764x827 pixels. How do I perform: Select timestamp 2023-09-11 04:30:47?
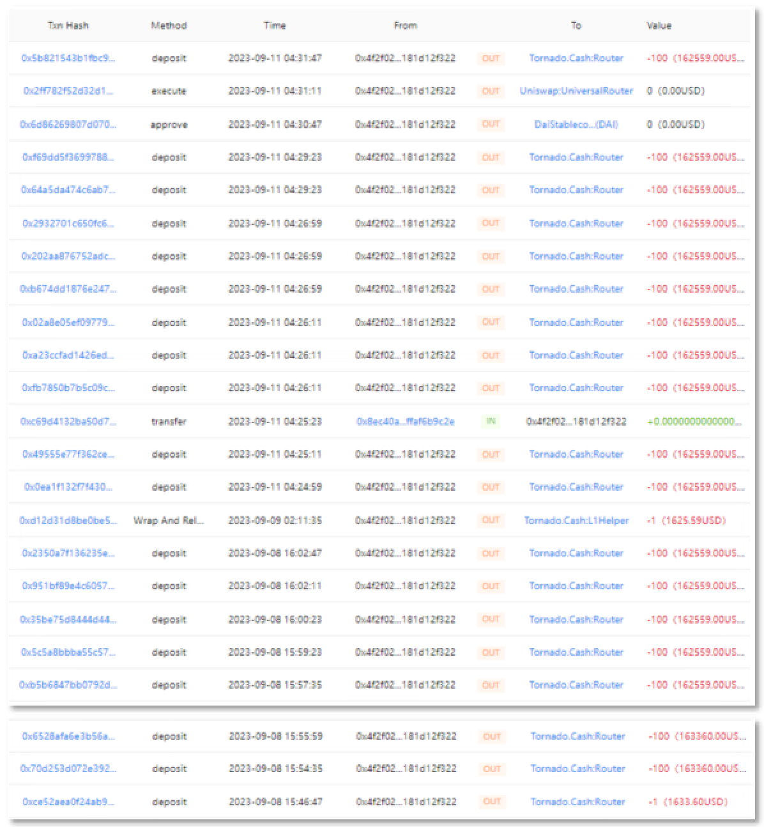click(x=275, y=124)
